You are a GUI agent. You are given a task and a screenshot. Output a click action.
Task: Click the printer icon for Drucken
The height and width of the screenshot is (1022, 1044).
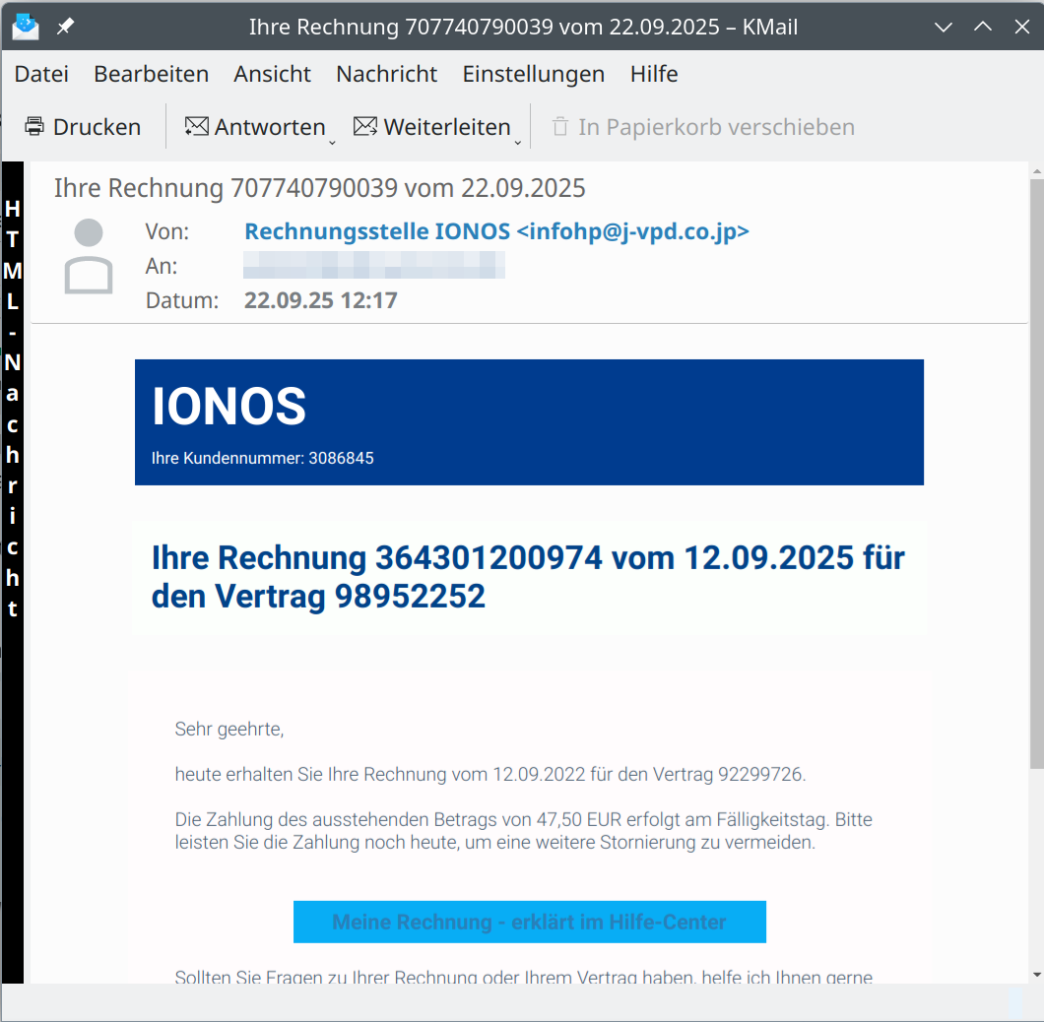click(34, 127)
